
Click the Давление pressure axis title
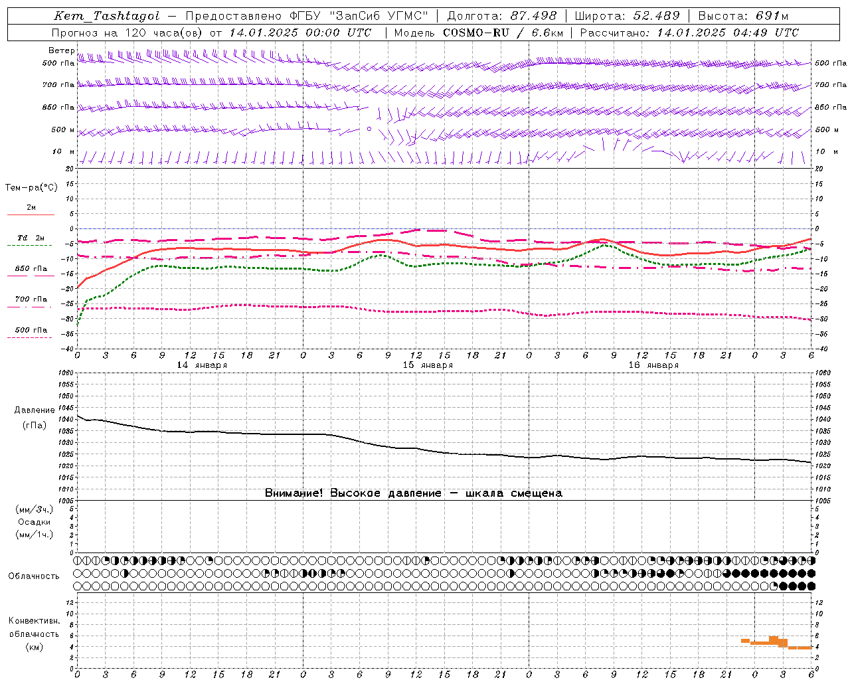click(x=35, y=410)
